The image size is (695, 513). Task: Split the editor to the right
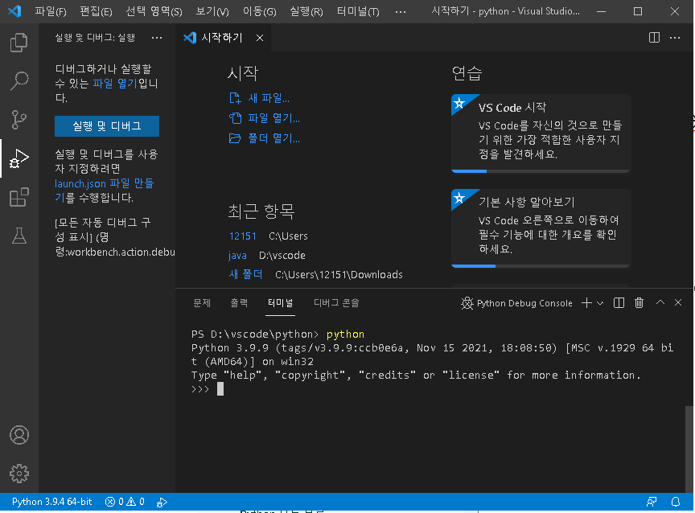tap(654, 38)
